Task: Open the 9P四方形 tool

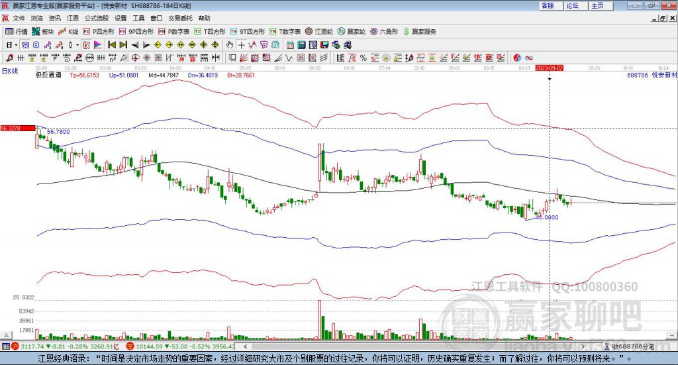Action: pos(136,32)
